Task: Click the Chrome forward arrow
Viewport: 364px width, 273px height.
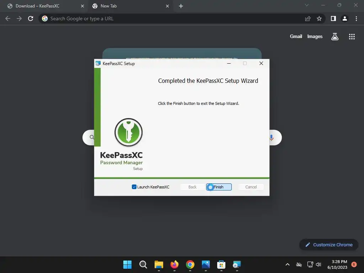Action: click(x=19, y=18)
